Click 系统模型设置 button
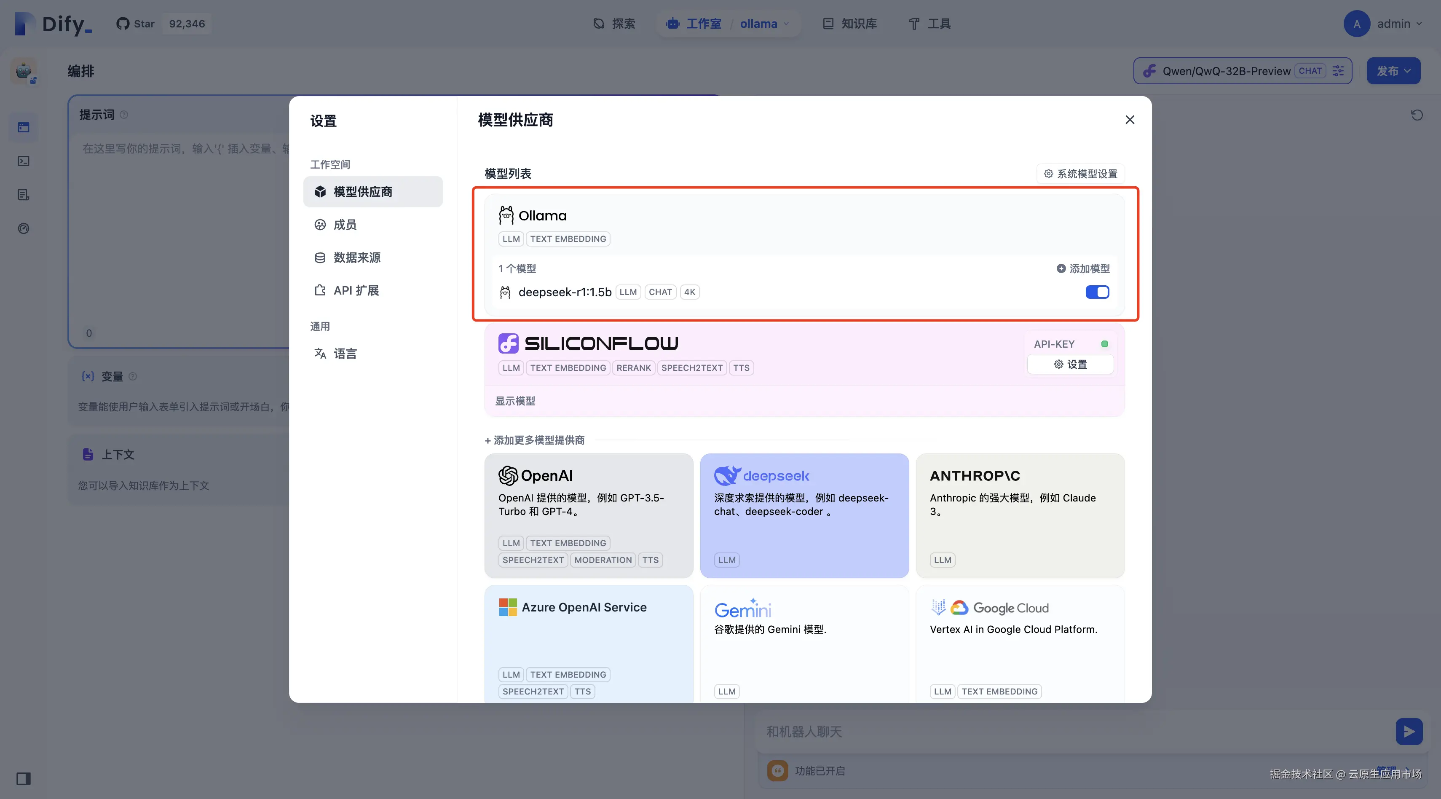 tap(1080, 174)
